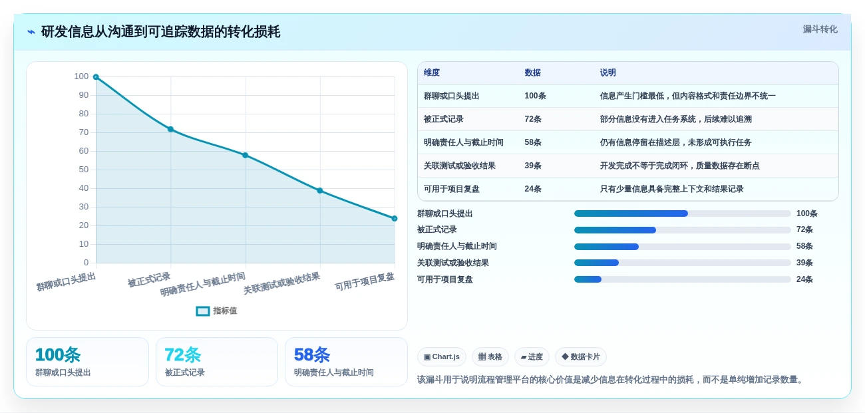Image resolution: width=865 pixels, height=413 pixels.
Task: Click the 被正式记录 x-axis label
Action: pos(149,279)
